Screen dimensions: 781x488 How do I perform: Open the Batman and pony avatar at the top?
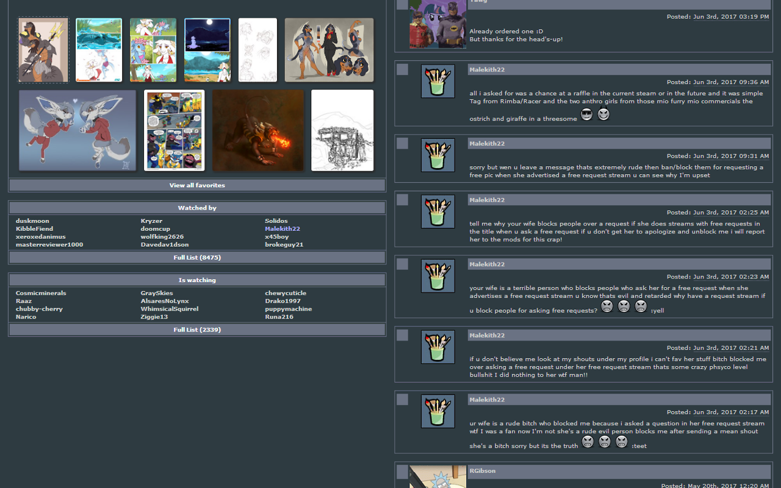(x=437, y=24)
